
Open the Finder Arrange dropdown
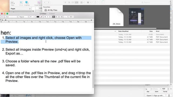click(x=82, y=2)
